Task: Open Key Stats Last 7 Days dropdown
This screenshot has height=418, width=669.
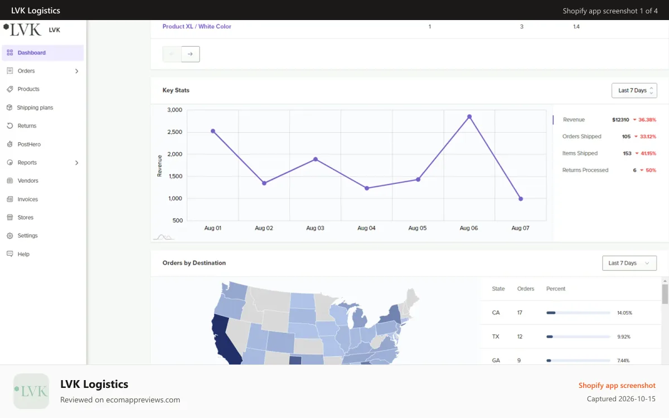Action: tap(634, 90)
